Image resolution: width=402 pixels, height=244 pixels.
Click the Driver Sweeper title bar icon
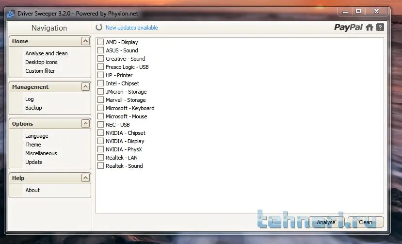(11, 14)
